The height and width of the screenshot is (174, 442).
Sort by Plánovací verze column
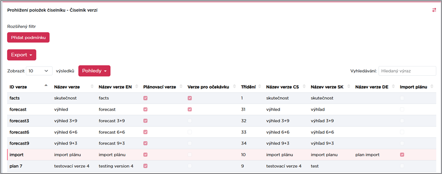181,87
